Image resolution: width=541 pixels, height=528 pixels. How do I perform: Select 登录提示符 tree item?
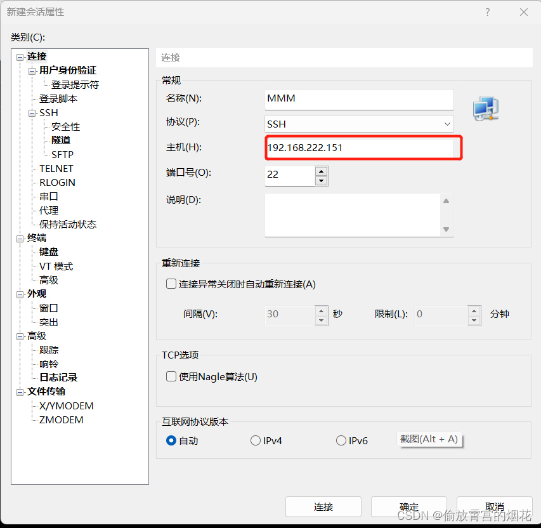tap(75, 84)
